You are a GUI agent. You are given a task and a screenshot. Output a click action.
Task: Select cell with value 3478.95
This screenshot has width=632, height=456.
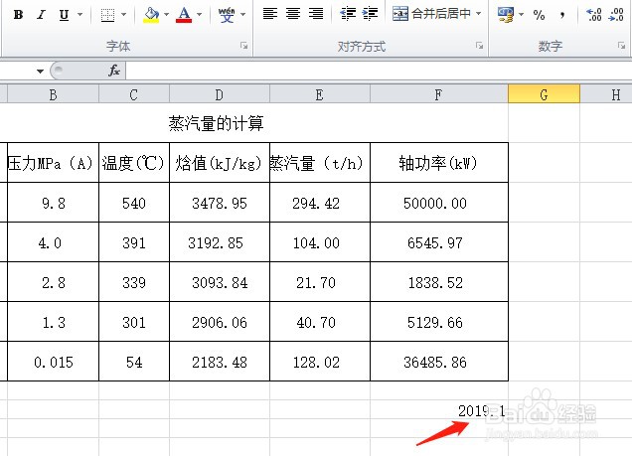pos(220,203)
